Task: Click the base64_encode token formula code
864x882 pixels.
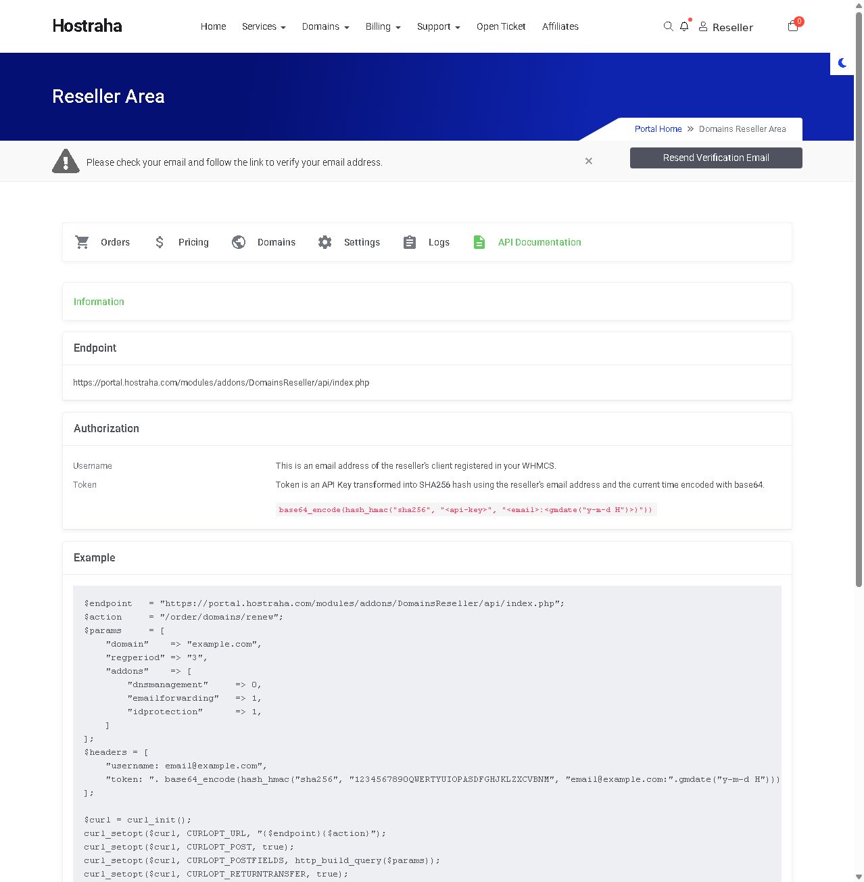Action: click(x=466, y=510)
